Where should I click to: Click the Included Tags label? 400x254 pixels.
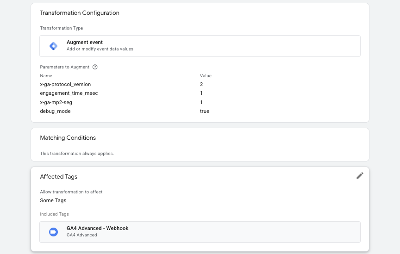tap(54, 214)
